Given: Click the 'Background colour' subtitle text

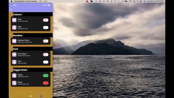Looking at the screenshot, I should [x=23, y=29].
